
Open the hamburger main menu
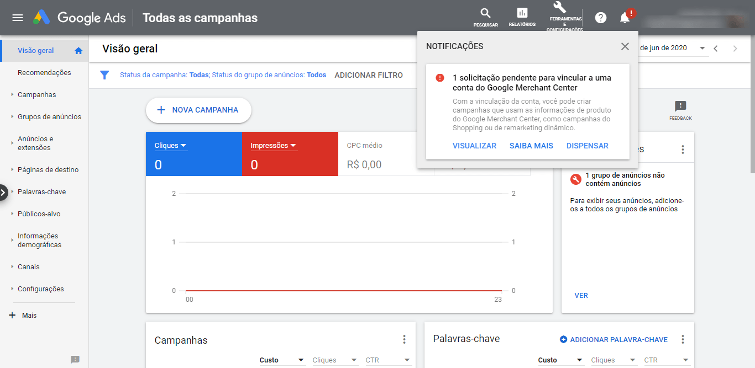click(x=18, y=18)
